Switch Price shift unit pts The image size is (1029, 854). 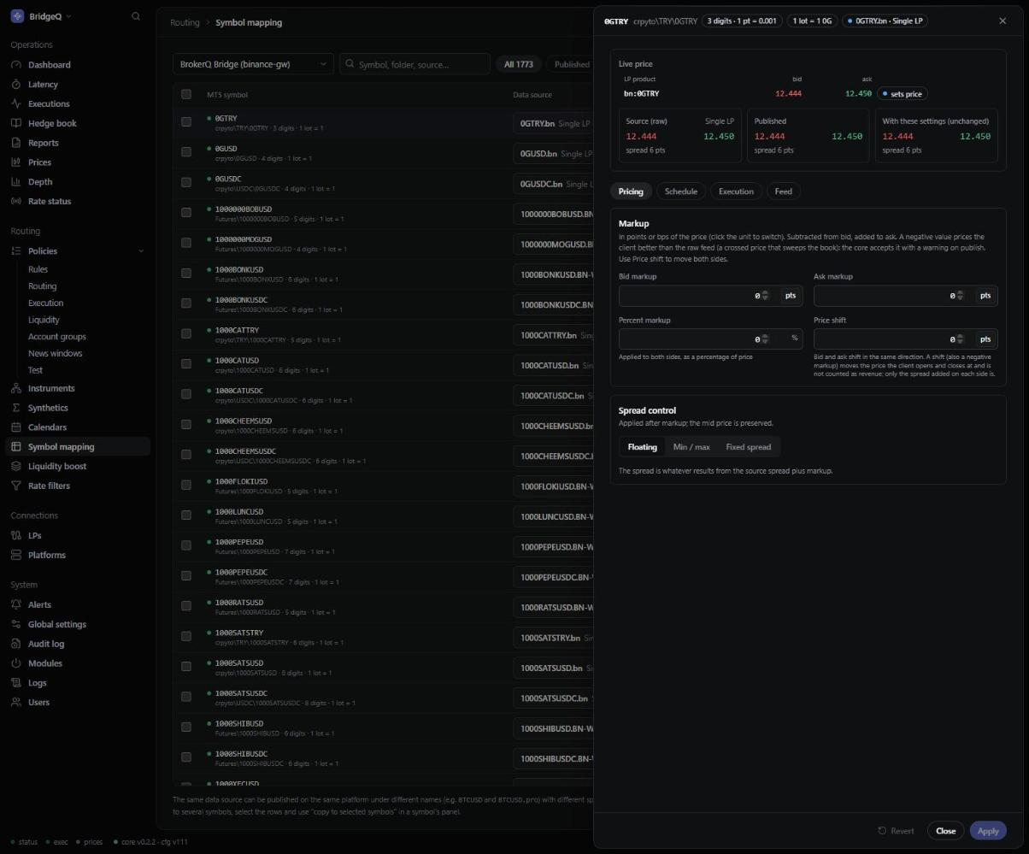point(985,339)
